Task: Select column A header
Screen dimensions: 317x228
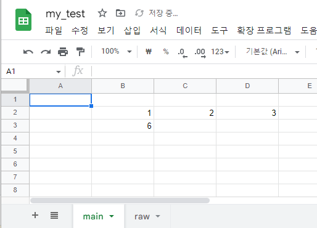Action: pyautogui.click(x=60, y=86)
